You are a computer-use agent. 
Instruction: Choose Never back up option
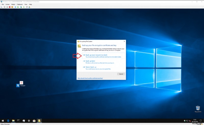click(x=104, y=68)
